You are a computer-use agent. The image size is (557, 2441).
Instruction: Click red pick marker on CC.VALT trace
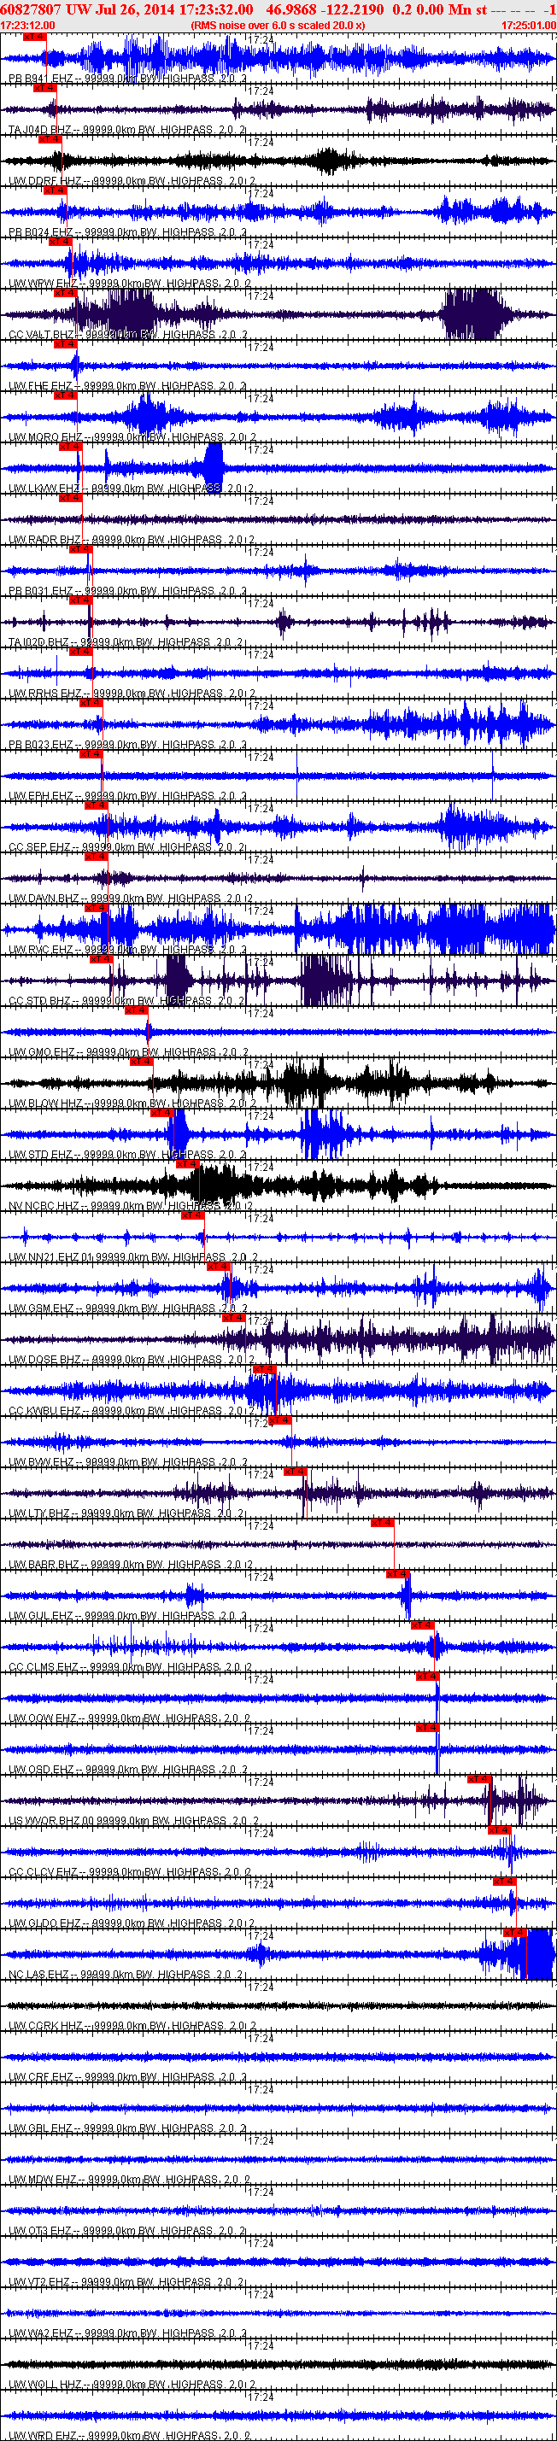tap(64, 293)
